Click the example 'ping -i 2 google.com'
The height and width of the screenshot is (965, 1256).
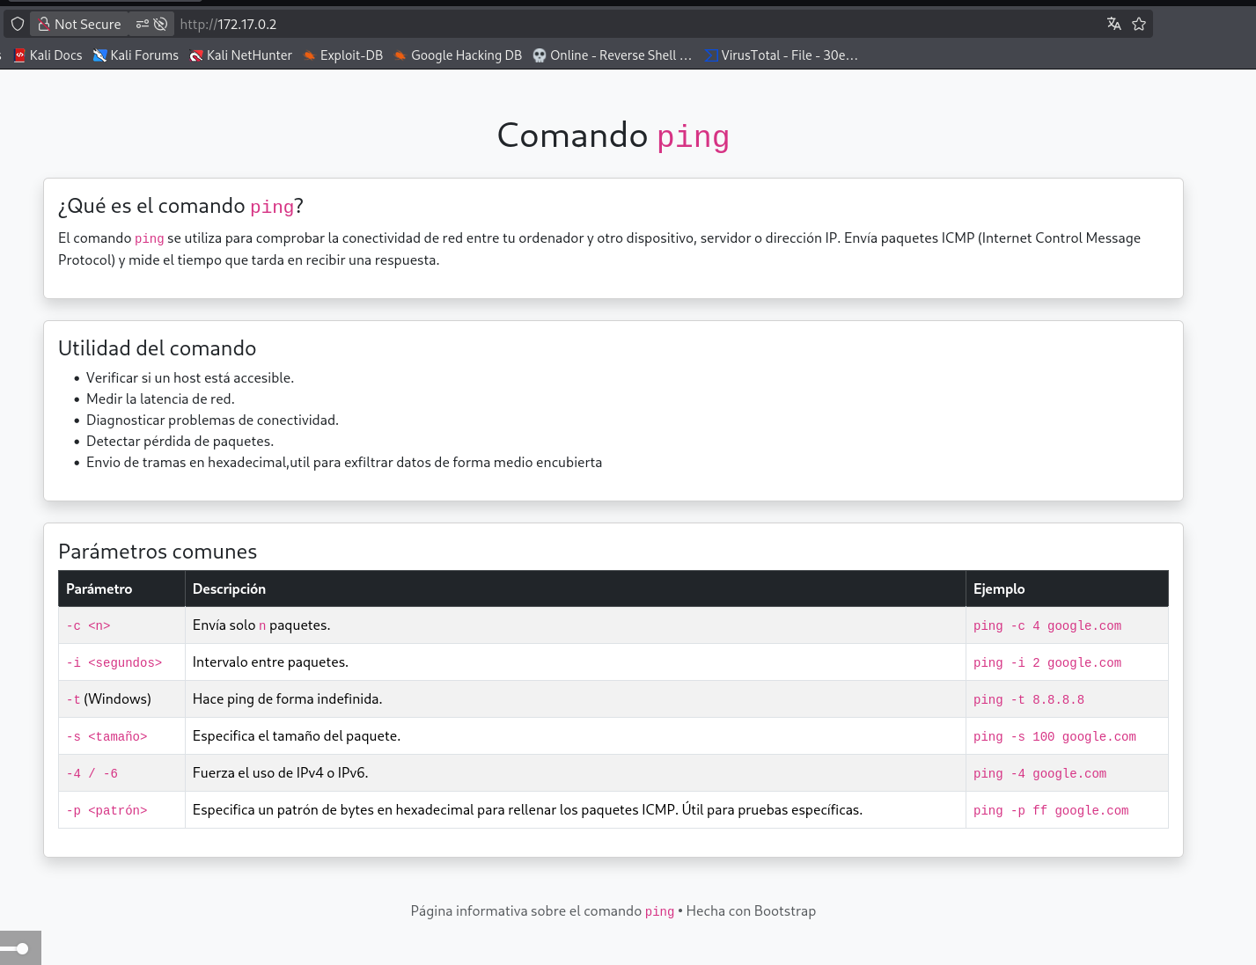[1047, 662]
